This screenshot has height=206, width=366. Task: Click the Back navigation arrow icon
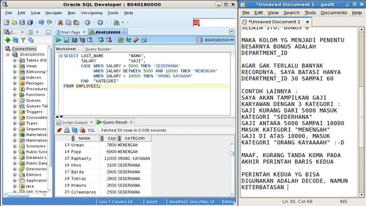(87, 22)
